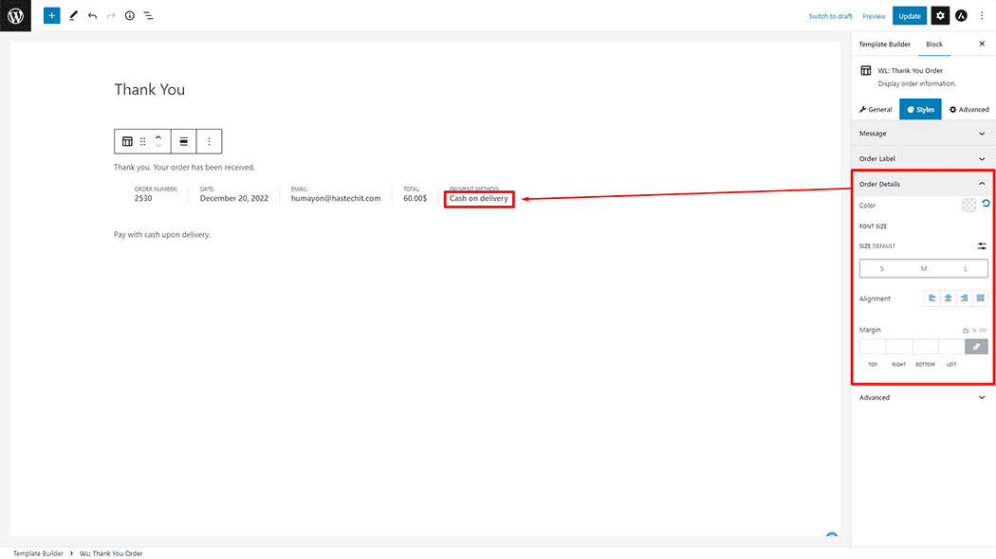Open the Order Details color swatch
Screen dimensions: 996x559
968,205
